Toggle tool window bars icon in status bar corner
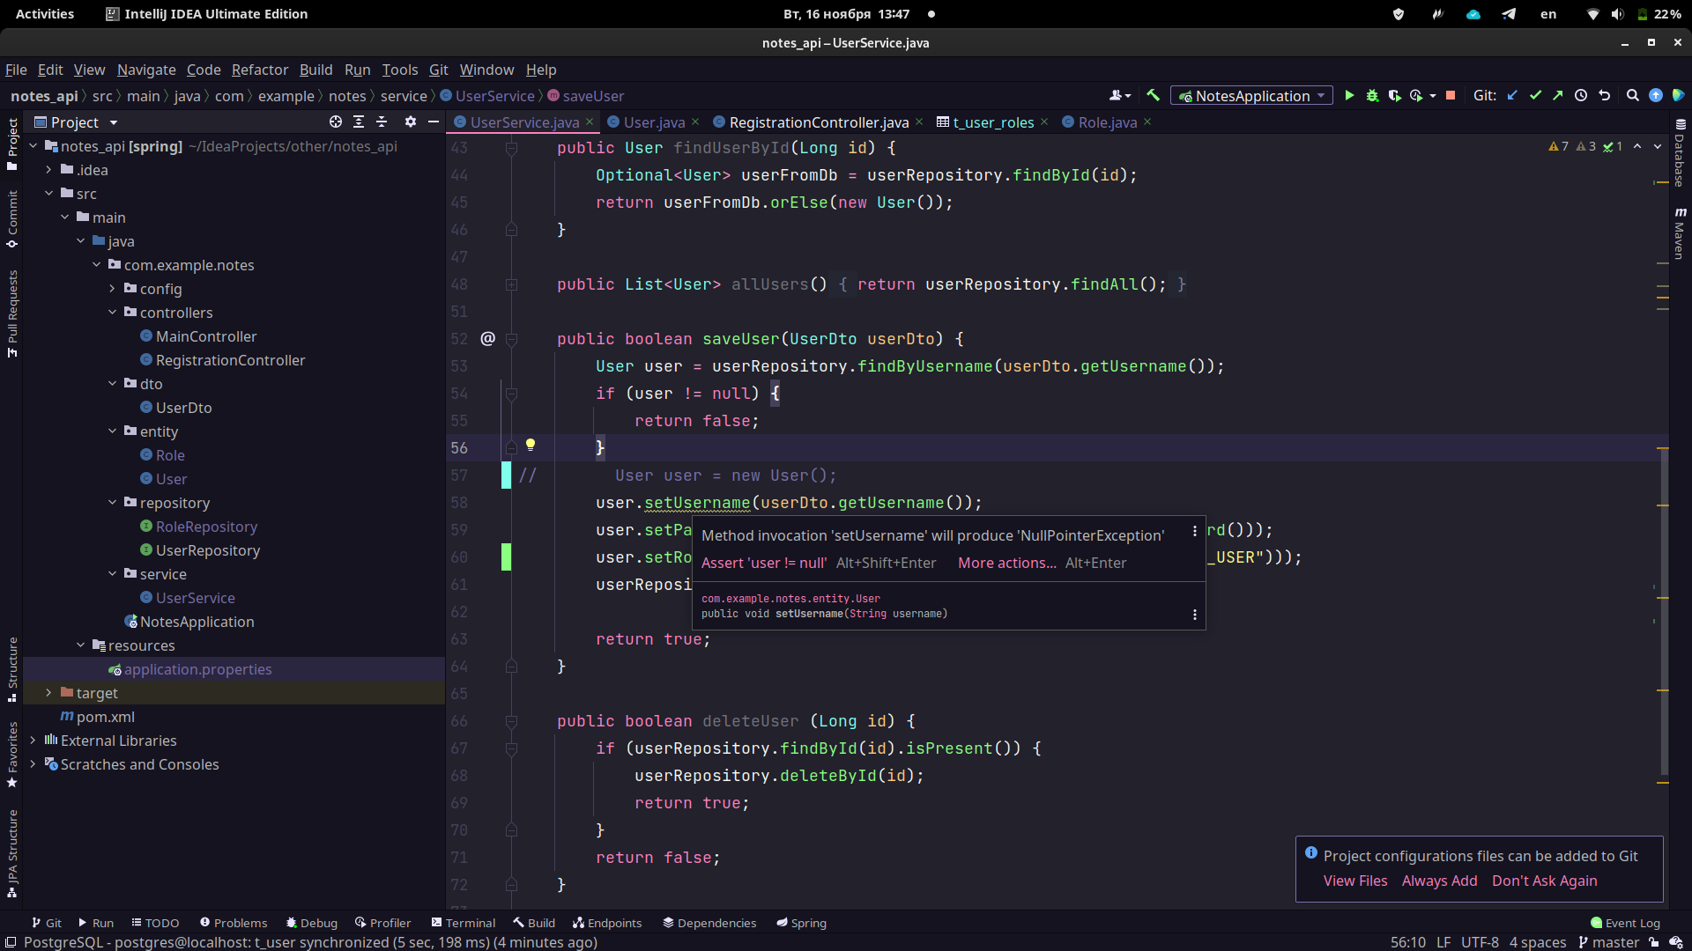The image size is (1692, 951). point(11,942)
